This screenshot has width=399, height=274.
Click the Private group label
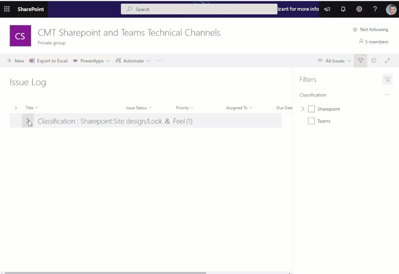[x=52, y=43]
